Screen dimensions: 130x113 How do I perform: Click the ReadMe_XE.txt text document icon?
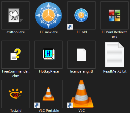tap(115, 55)
